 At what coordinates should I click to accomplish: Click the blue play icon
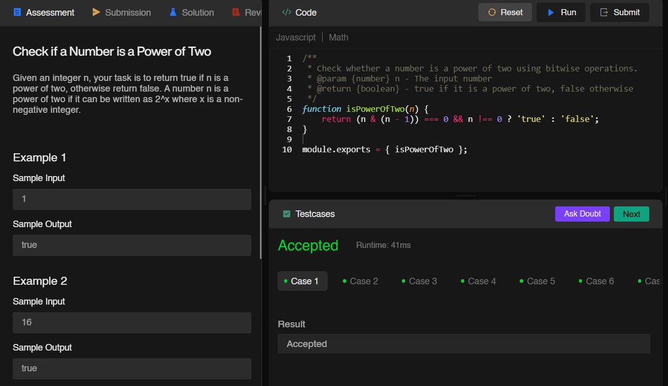pos(551,12)
